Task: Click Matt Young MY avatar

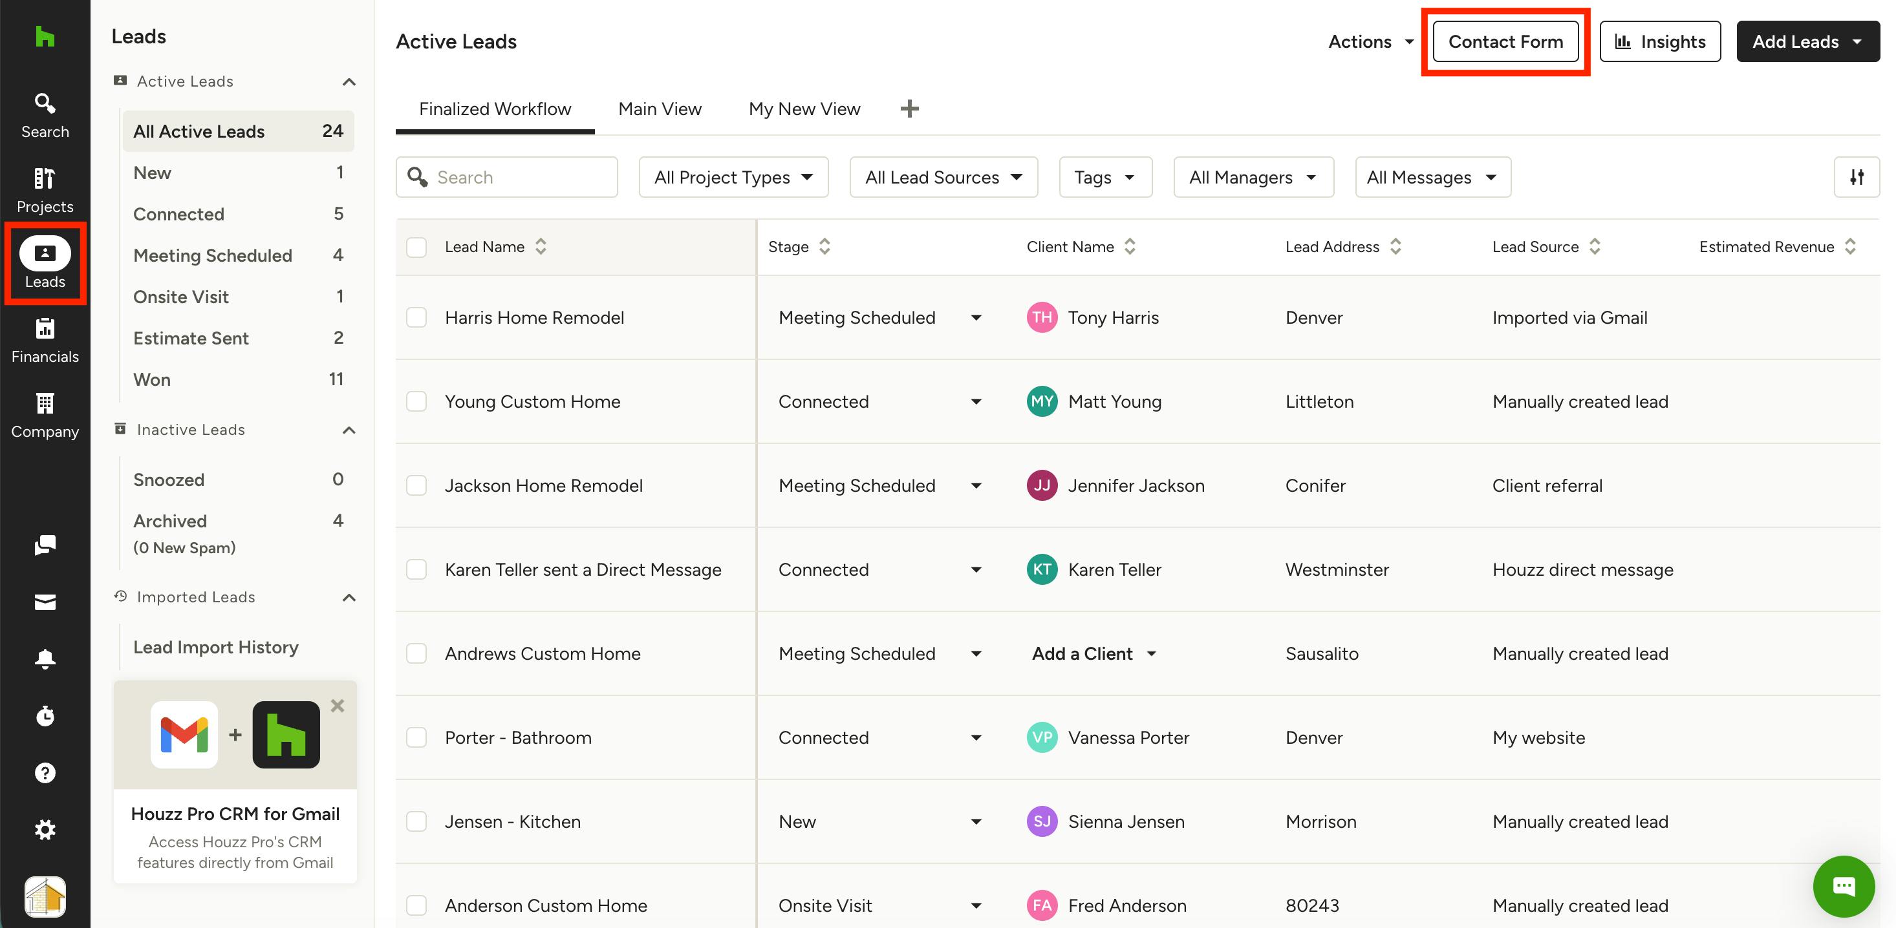Action: [x=1042, y=401]
